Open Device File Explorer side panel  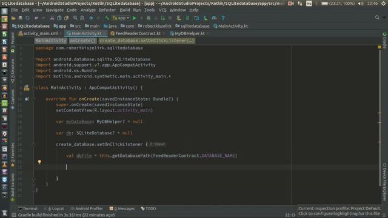point(384,182)
